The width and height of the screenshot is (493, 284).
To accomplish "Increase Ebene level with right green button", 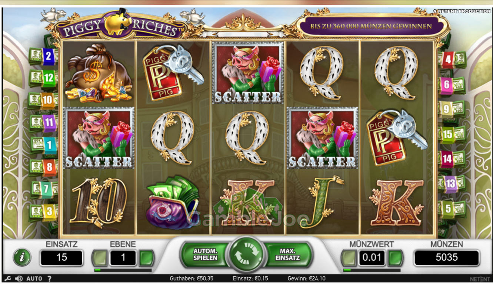I will tap(146, 258).
